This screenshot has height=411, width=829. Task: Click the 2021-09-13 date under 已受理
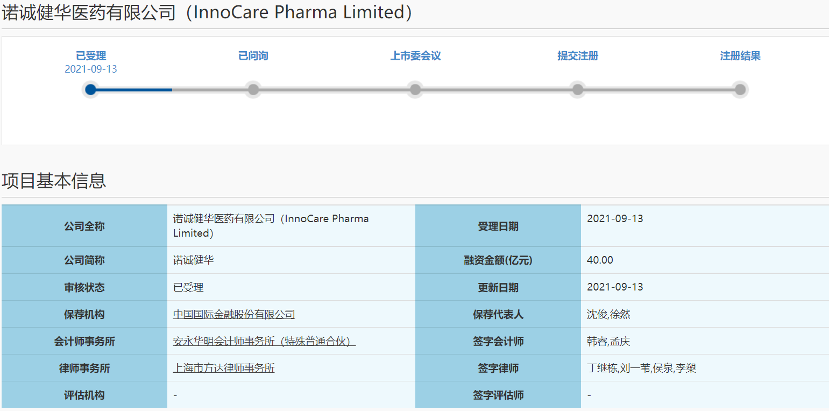[91, 69]
